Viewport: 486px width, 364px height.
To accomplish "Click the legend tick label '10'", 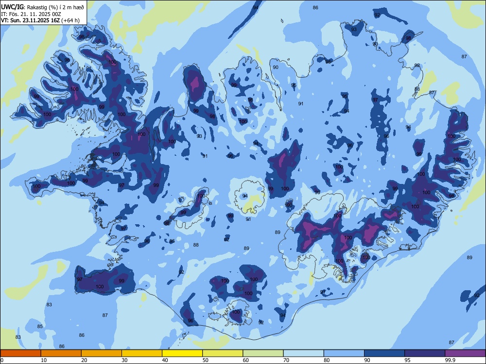I will [44, 360].
